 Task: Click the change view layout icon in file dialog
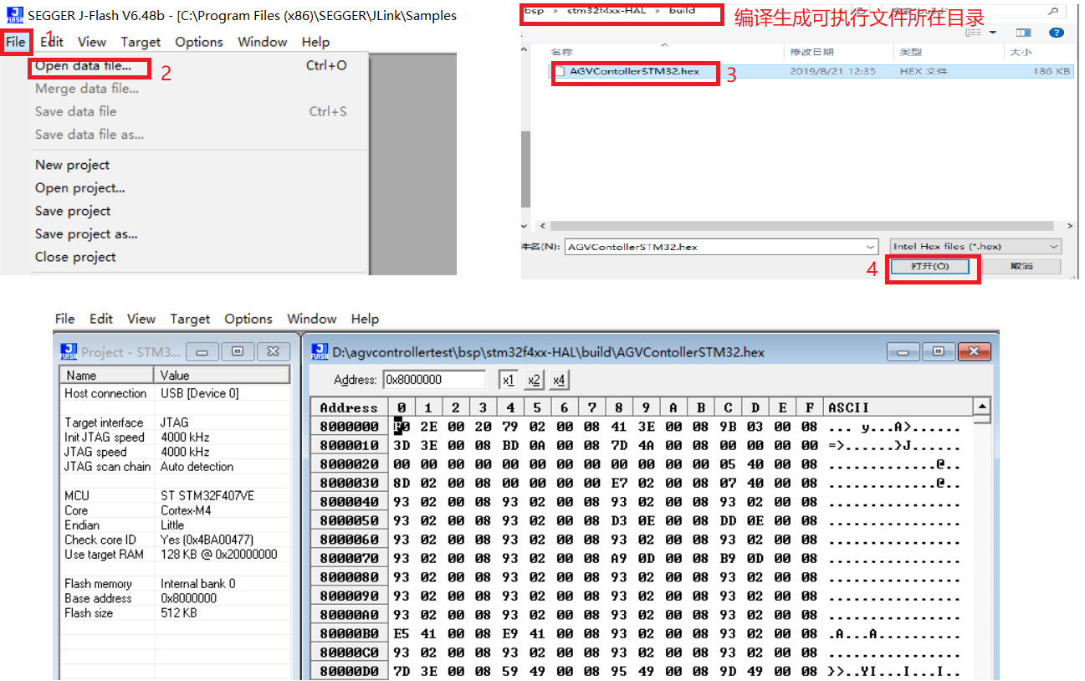tap(973, 32)
